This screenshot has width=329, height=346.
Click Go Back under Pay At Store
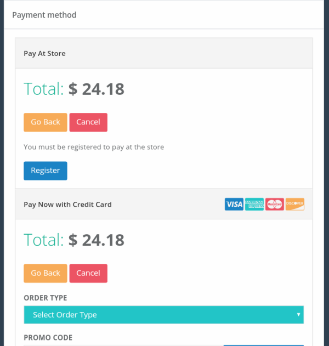point(46,122)
